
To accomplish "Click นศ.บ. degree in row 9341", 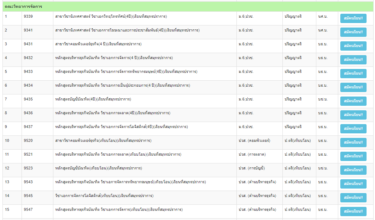I will (323, 30).
